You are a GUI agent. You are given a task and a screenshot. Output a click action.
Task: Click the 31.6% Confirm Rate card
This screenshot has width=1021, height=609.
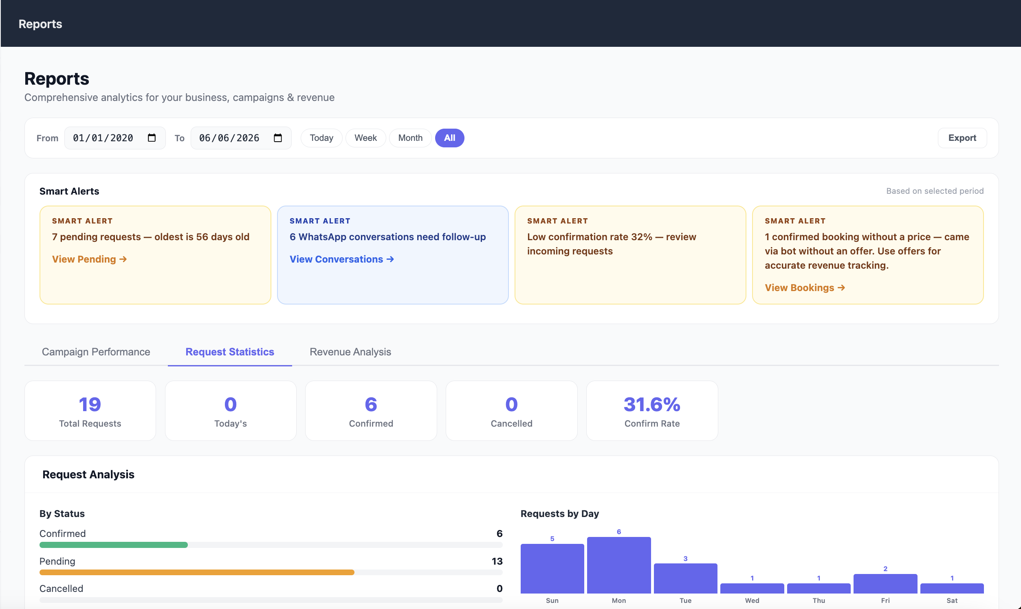(x=652, y=411)
